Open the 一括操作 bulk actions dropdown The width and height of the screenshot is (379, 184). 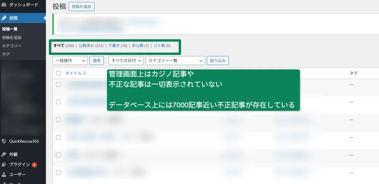pos(70,61)
